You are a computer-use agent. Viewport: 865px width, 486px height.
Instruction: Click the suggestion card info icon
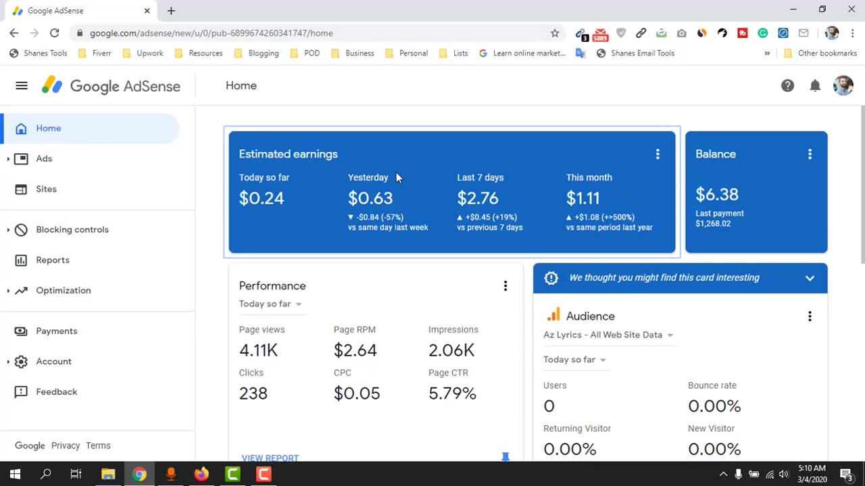[x=551, y=278]
